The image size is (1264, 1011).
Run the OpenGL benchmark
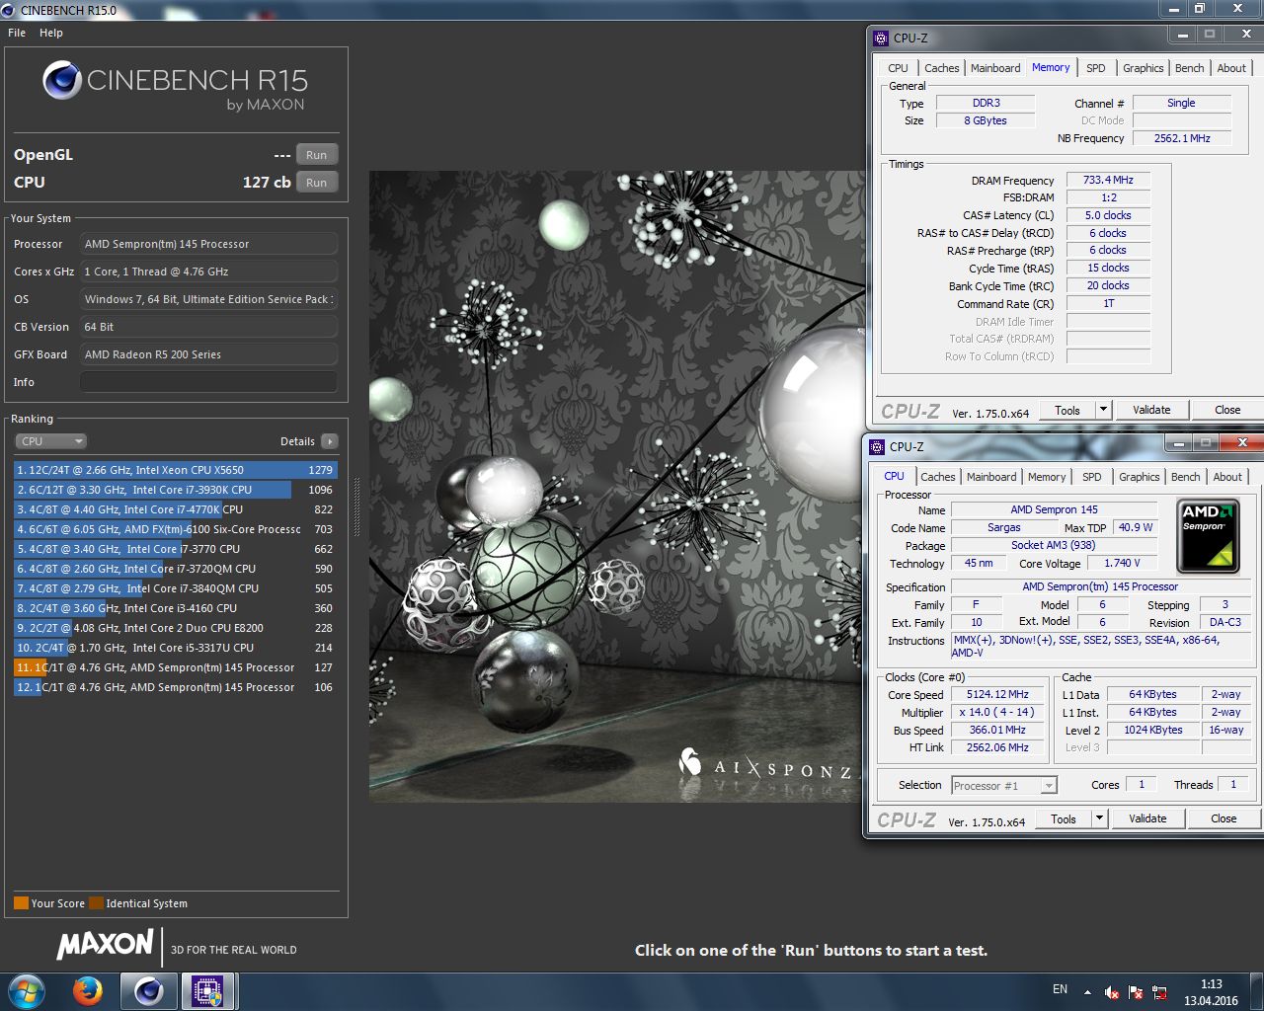[x=317, y=155]
